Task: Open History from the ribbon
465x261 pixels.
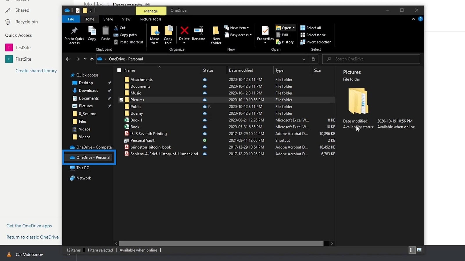Action: (x=285, y=42)
